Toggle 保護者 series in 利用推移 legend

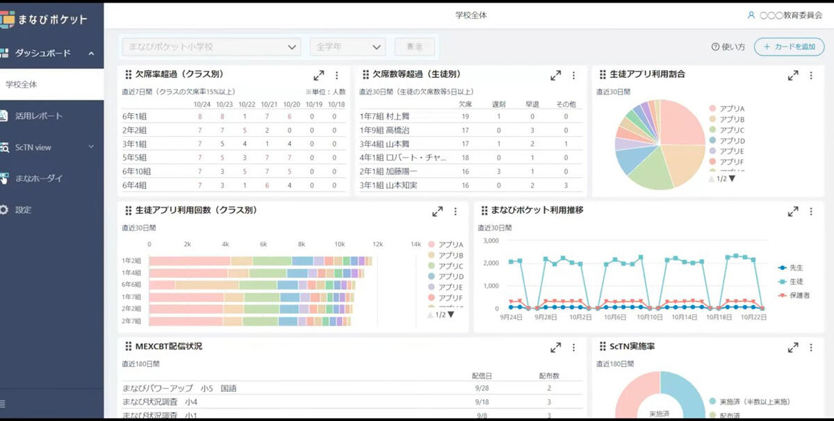tap(794, 295)
